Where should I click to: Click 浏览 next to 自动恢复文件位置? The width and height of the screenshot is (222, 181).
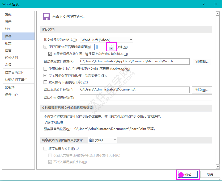tap(202, 61)
